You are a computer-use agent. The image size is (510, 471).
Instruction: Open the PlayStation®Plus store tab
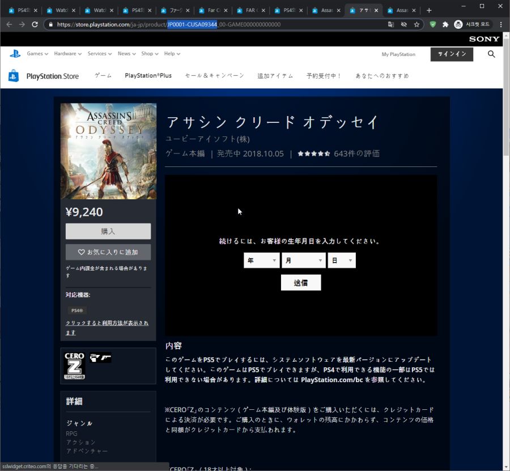tap(148, 76)
